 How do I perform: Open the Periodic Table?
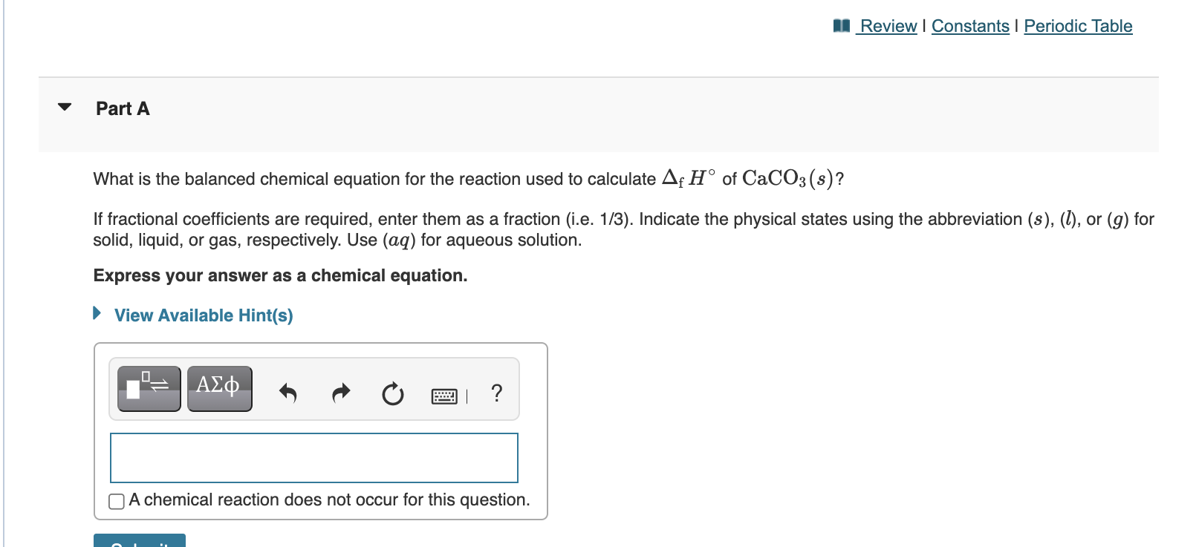click(1078, 25)
